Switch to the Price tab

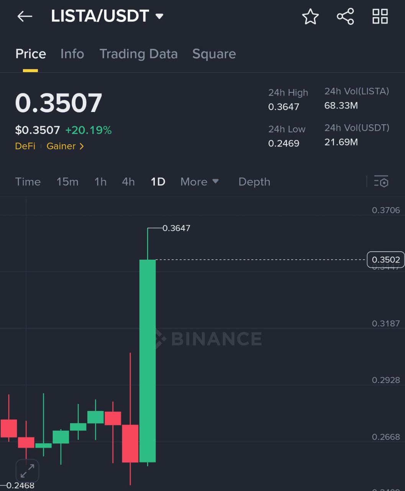pyautogui.click(x=31, y=54)
